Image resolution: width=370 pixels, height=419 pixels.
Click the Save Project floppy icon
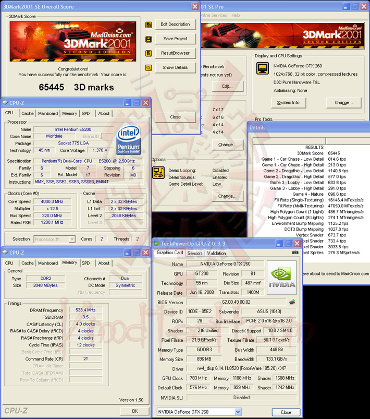(x=149, y=39)
